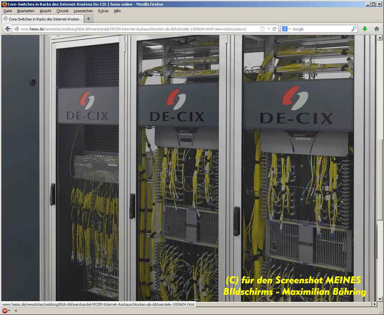Select the Core-Switches in Racks tab
This screenshot has height=315, width=384.
[43, 19]
